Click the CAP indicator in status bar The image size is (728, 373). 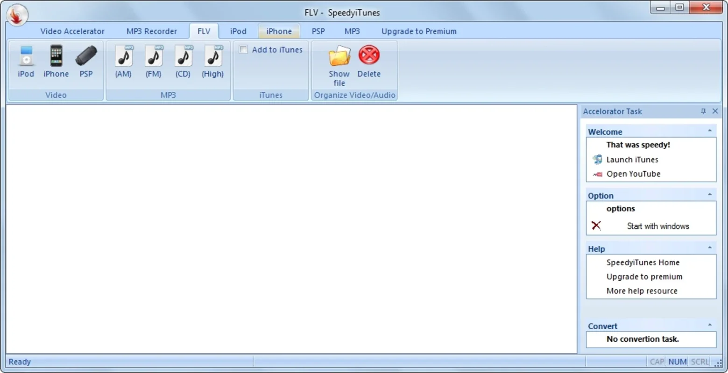click(x=657, y=362)
